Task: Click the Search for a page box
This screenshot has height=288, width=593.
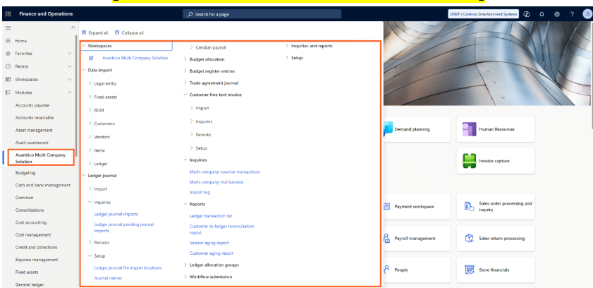Action: click(x=262, y=14)
